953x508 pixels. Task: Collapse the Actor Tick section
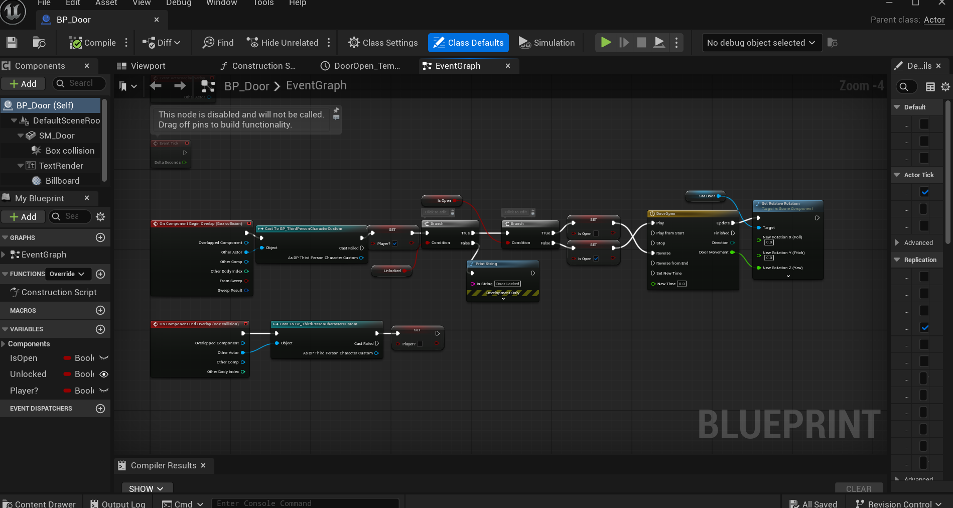[897, 175]
